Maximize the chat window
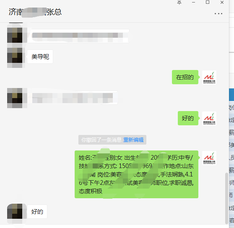Image resolution: width=234 pixels, height=228 pixels. click(208, 2)
